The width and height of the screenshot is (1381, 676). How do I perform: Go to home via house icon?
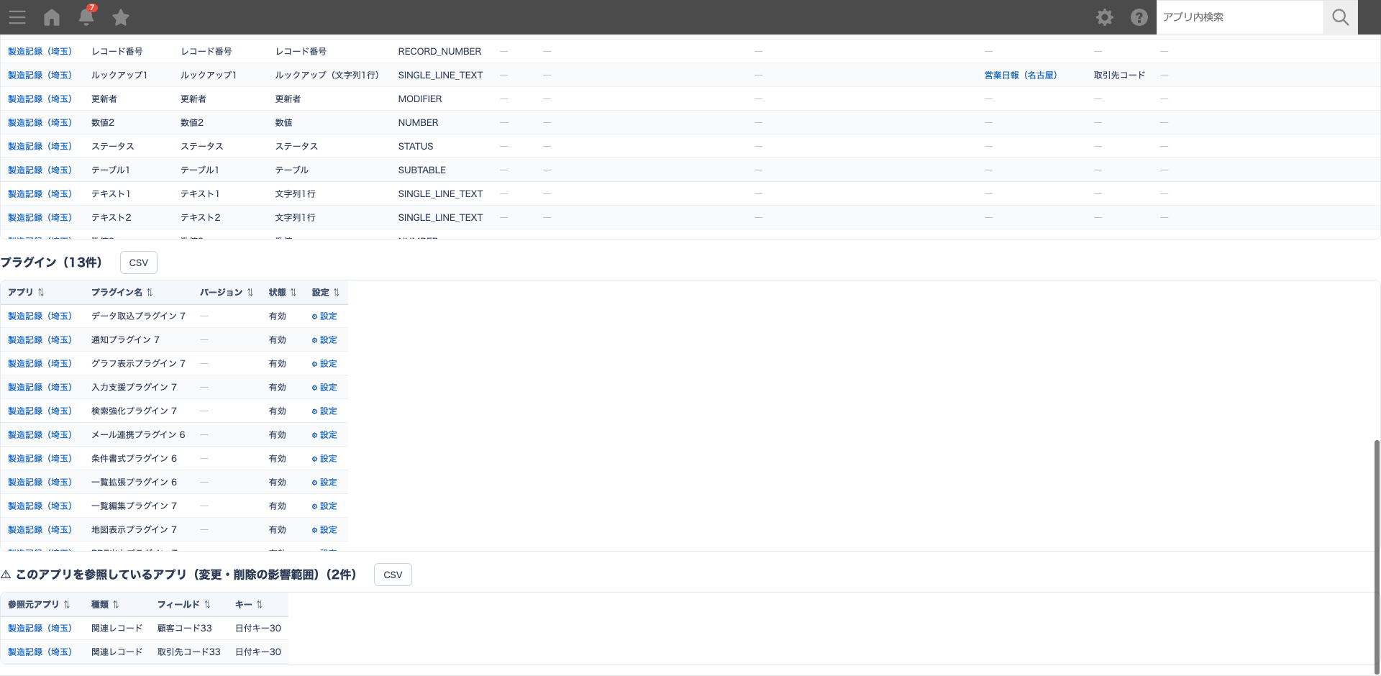tap(52, 17)
